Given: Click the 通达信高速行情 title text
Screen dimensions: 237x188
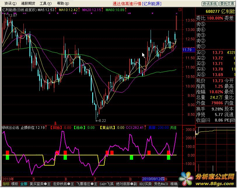Looking at the screenshot, I should tap(127, 4).
